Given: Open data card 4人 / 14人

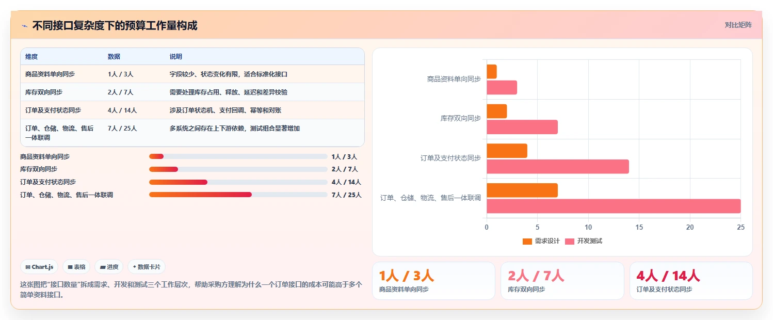Looking at the screenshot, I should [x=691, y=281].
